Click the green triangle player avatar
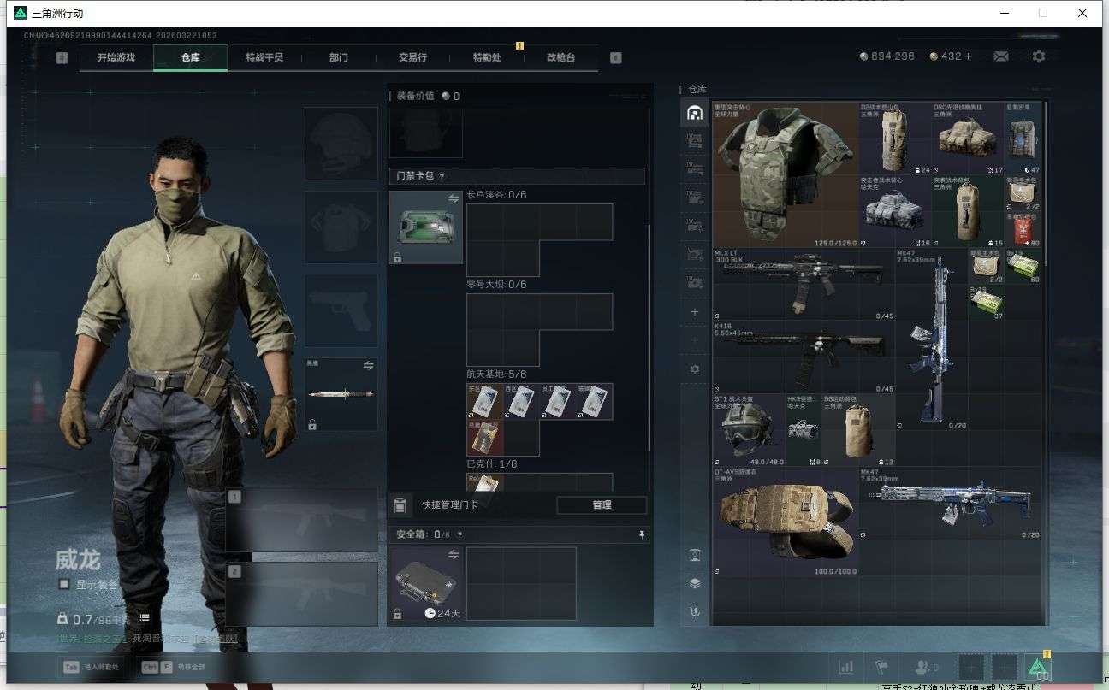 (1038, 667)
